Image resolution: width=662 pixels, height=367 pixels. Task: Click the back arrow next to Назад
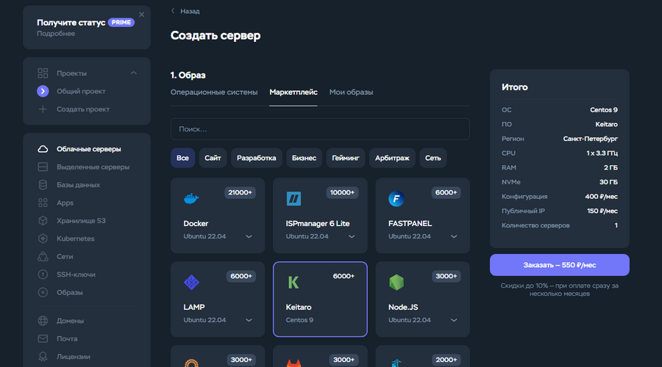click(x=173, y=11)
